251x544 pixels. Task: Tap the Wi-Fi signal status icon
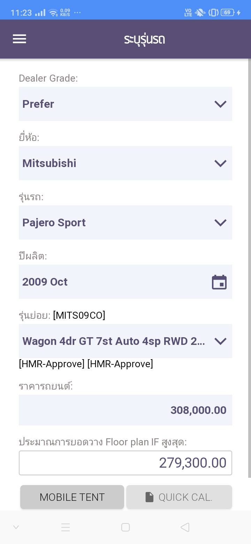pyautogui.click(x=53, y=13)
